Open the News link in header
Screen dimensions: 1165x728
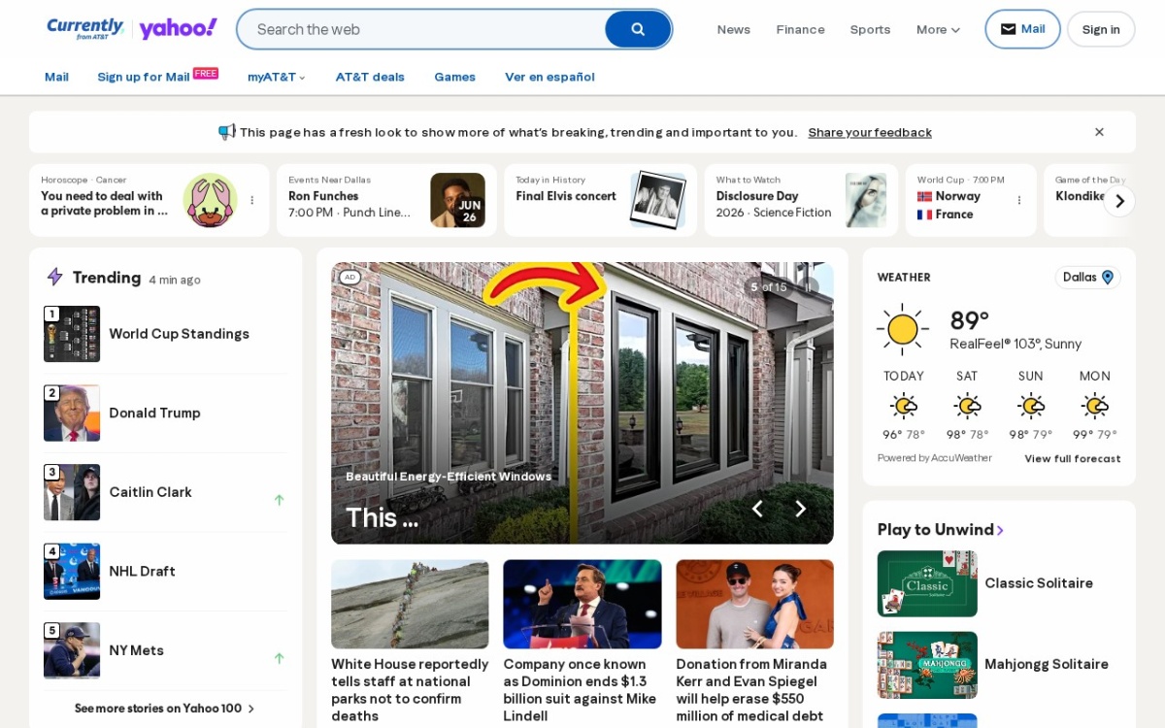pyautogui.click(x=734, y=29)
